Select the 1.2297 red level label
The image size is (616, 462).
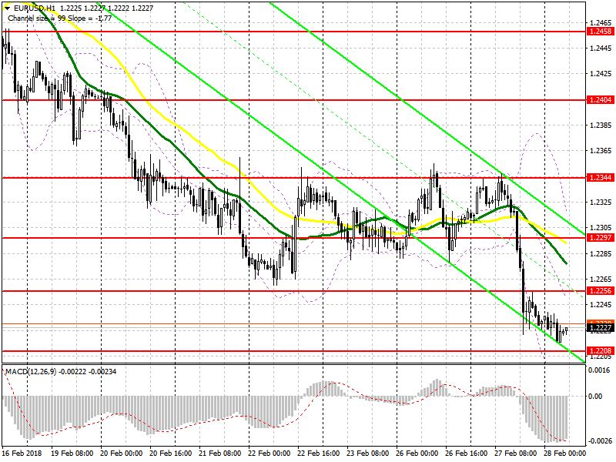pyautogui.click(x=601, y=238)
